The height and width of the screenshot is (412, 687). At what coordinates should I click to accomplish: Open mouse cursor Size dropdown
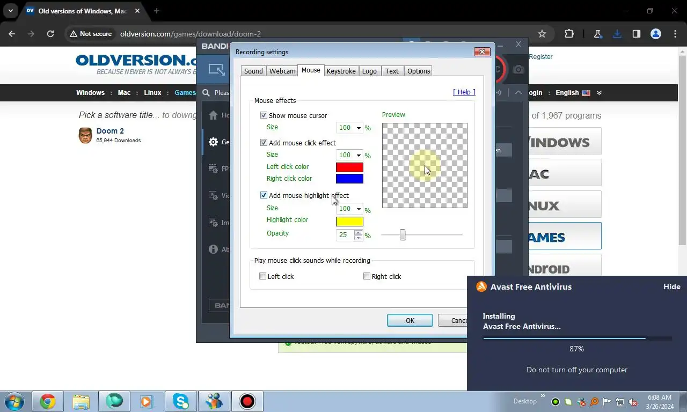pos(359,128)
